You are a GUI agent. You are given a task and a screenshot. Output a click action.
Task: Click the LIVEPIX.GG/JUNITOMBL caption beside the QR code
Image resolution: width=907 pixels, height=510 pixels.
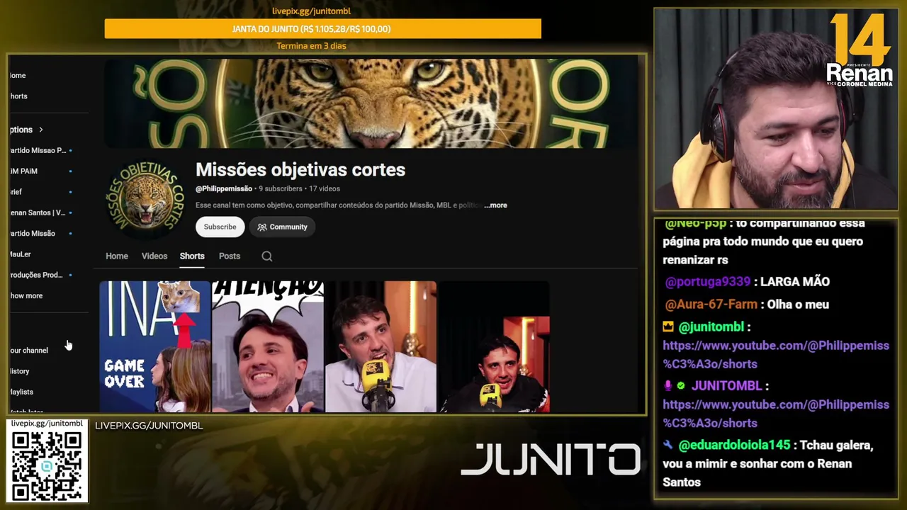(x=149, y=426)
